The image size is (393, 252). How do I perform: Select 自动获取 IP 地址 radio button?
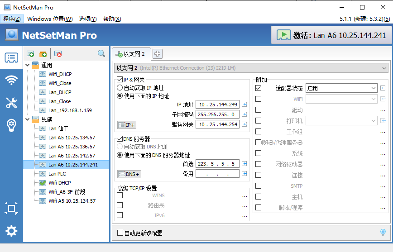[120, 88]
